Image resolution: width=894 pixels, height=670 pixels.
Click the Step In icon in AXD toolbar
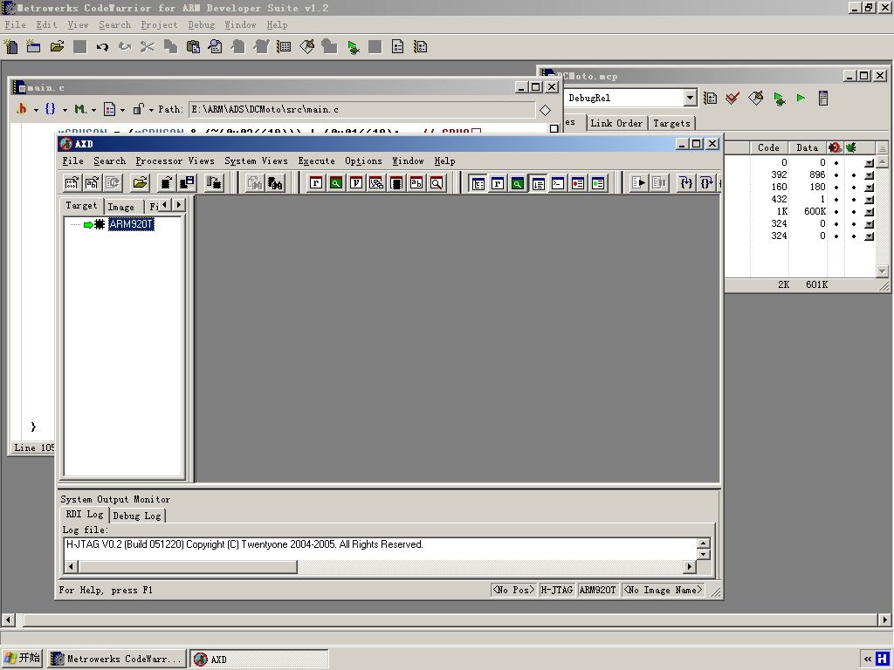(x=686, y=183)
